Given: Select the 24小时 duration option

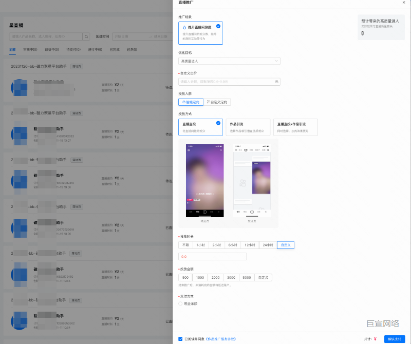Looking at the screenshot, I should tap(267, 245).
